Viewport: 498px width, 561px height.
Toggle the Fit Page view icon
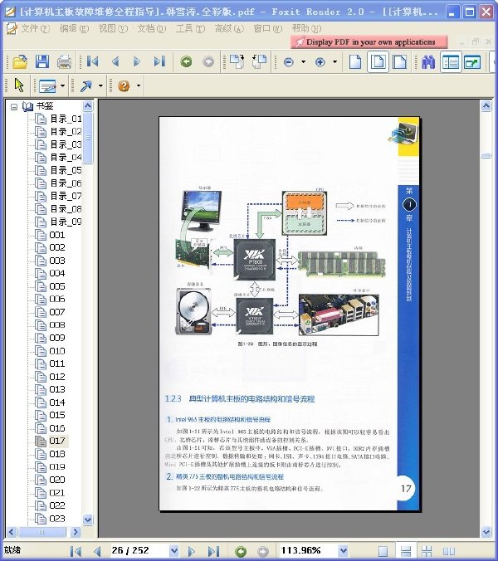pyautogui.click(x=378, y=62)
